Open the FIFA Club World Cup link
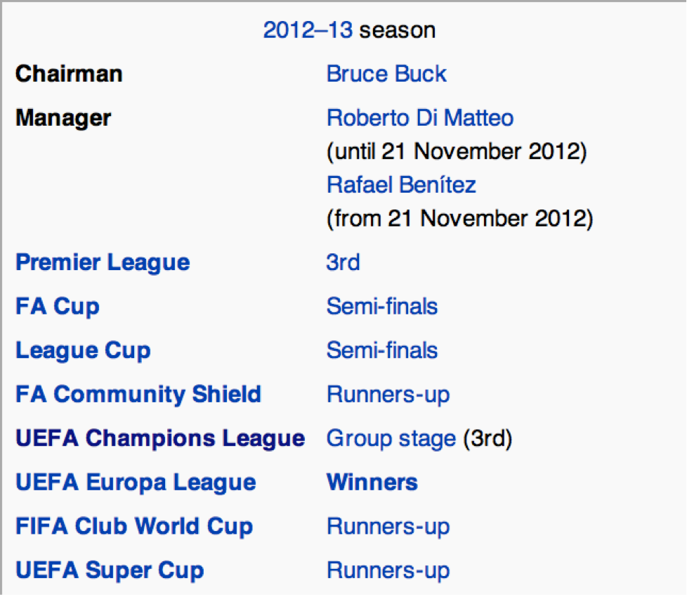Screen dimensions: 687x595 point(134,526)
